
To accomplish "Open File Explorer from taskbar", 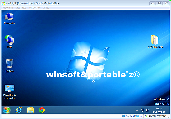I will (x=30, y=110).
